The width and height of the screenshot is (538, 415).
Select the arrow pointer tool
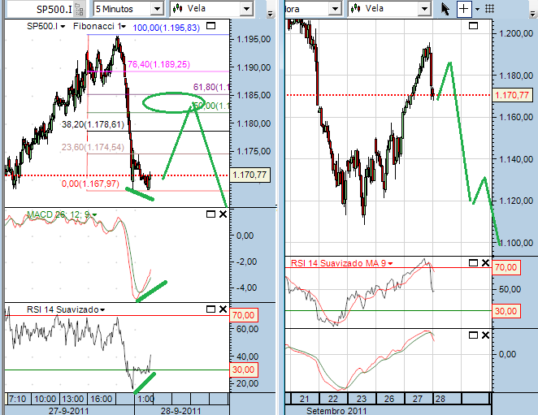click(x=445, y=9)
